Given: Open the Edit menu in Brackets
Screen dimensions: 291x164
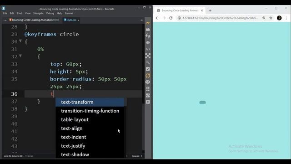Looking at the screenshot, I should 12,13.
